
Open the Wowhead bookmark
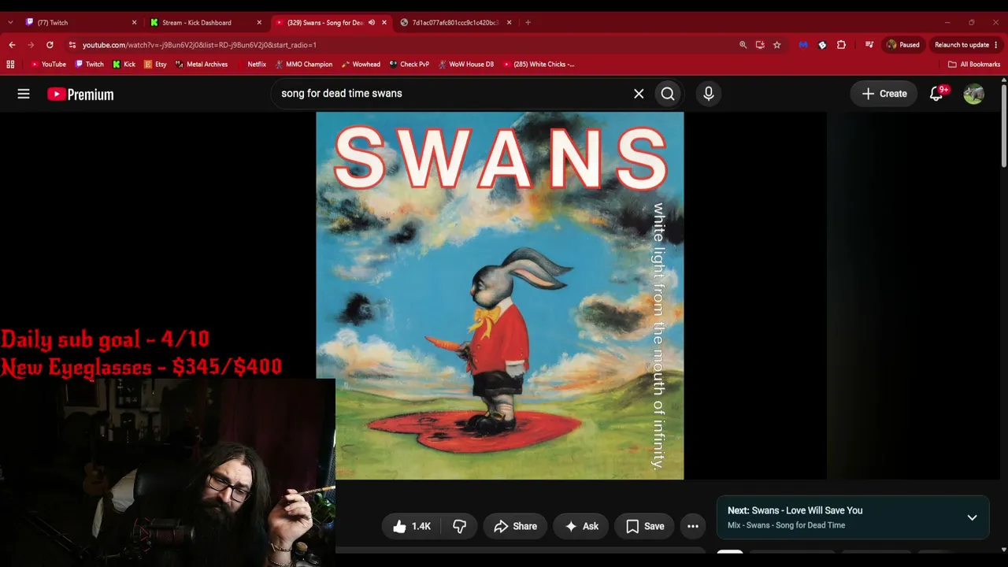pyautogui.click(x=361, y=65)
